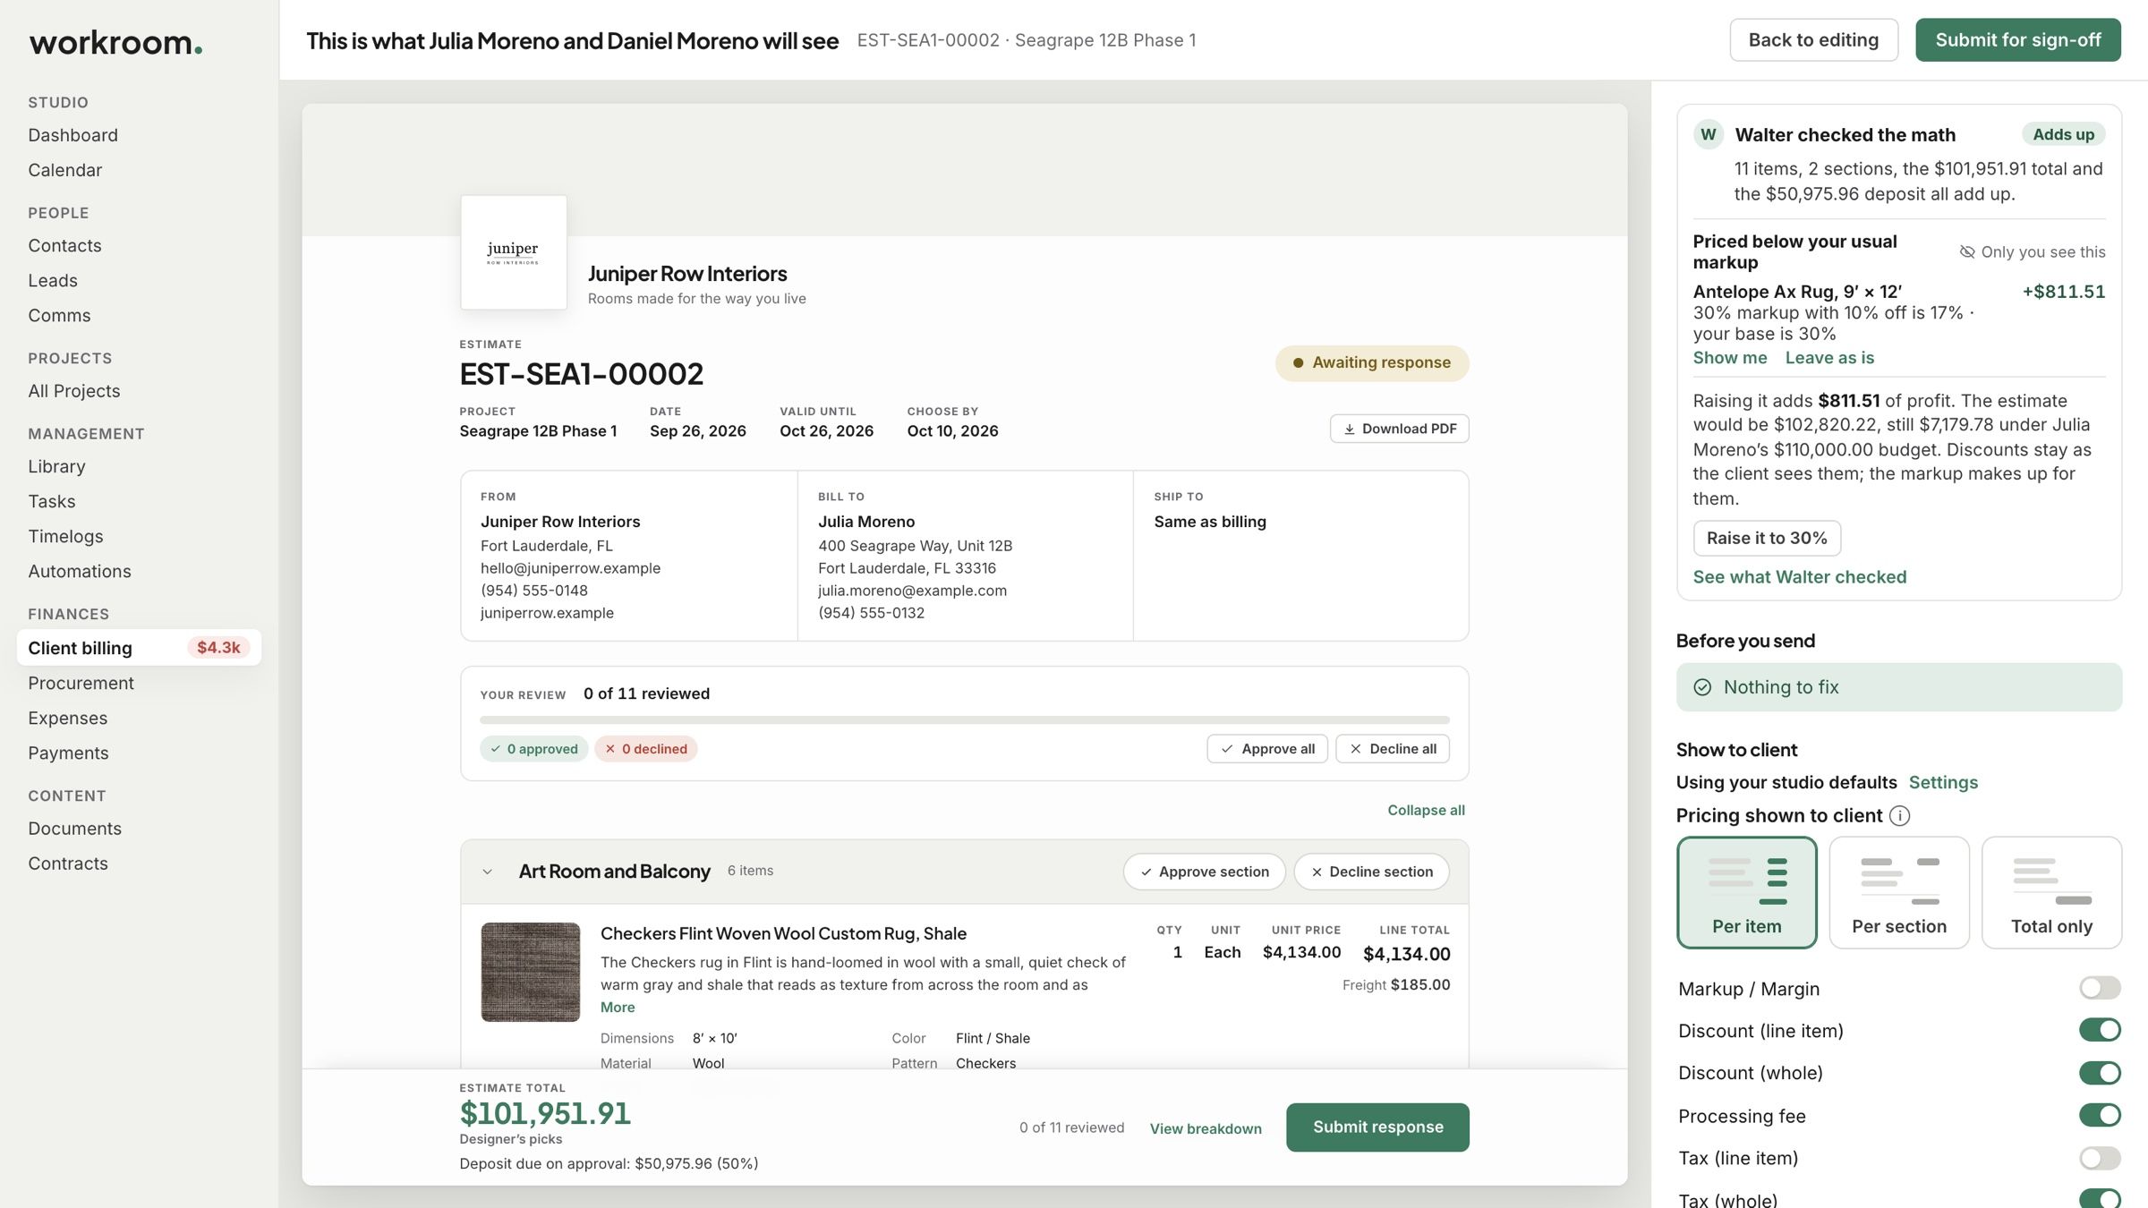Approve the Art Room and Balcony section
Screen dimensions: 2148x1208
(1204, 872)
